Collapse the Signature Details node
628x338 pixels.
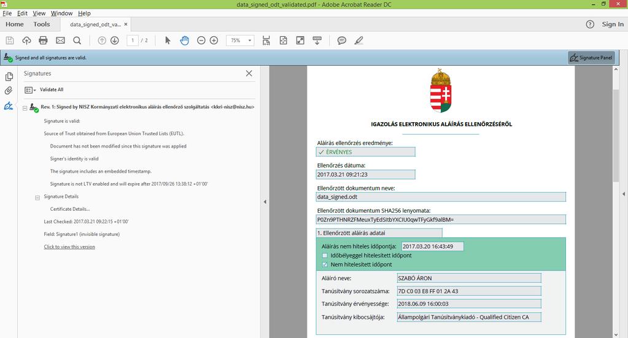37,198
